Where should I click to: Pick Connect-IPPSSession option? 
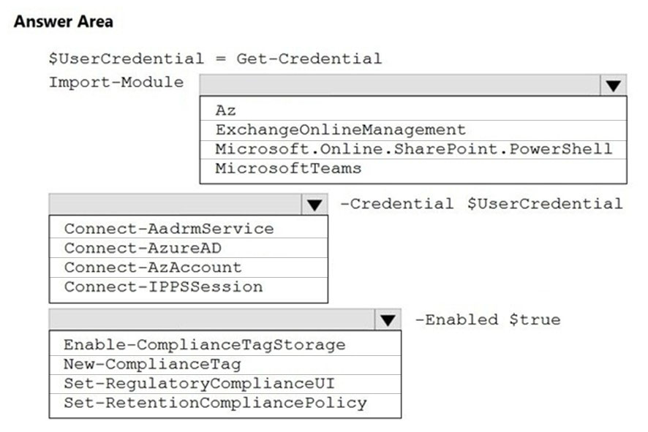tap(189, 287)
